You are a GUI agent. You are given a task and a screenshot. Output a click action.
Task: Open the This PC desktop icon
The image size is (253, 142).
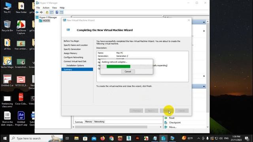coord(7,7)
